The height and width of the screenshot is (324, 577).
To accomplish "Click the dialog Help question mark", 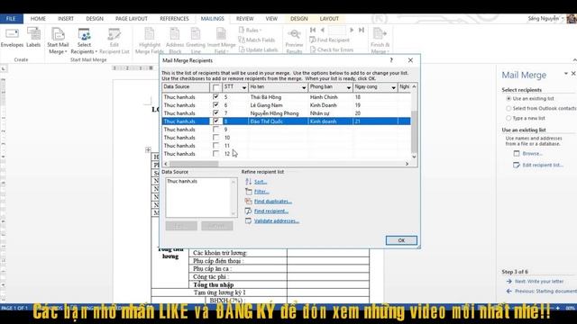I will 391,60.
